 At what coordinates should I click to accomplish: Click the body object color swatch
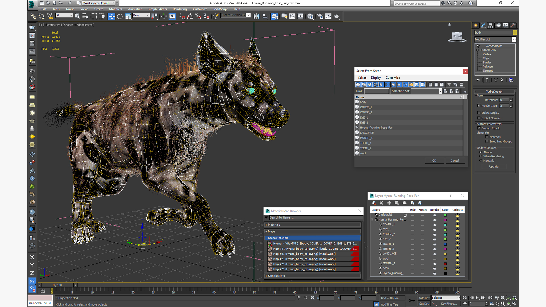pyautogui.click(x=515, y=33)
